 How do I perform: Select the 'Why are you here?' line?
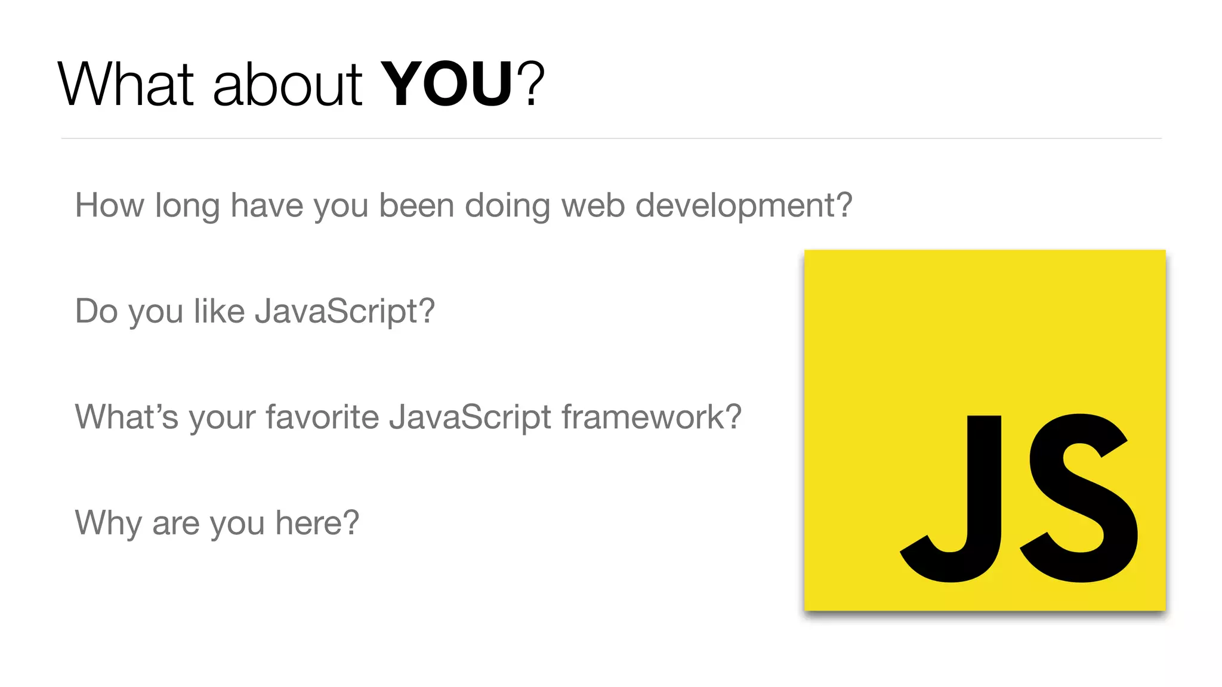coord(217,523)
